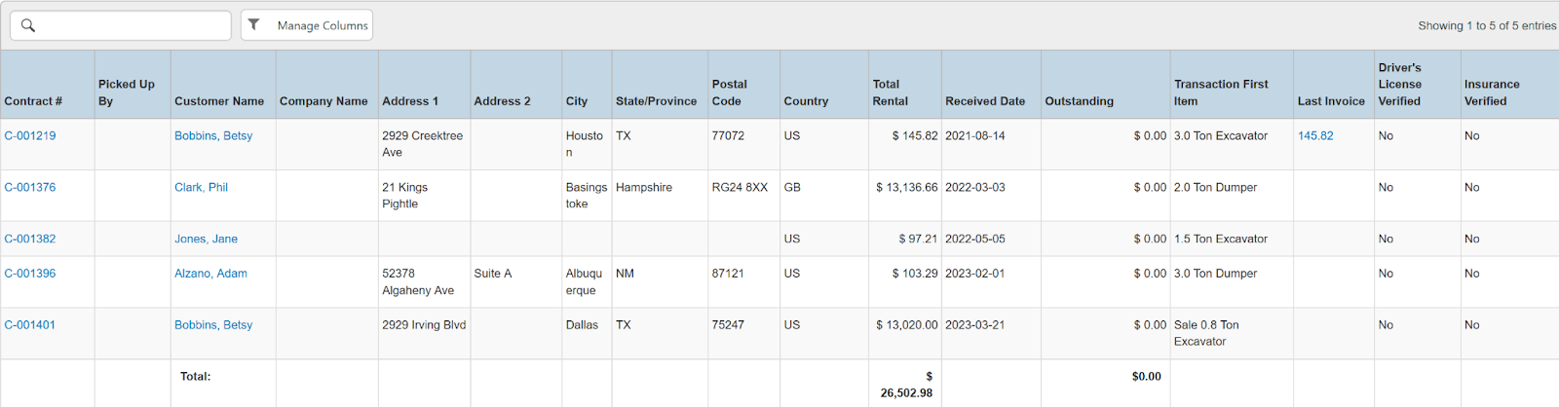Open the 145.82 last invoice link
The image size is (1559, 407).
[x=1315, y=136]
